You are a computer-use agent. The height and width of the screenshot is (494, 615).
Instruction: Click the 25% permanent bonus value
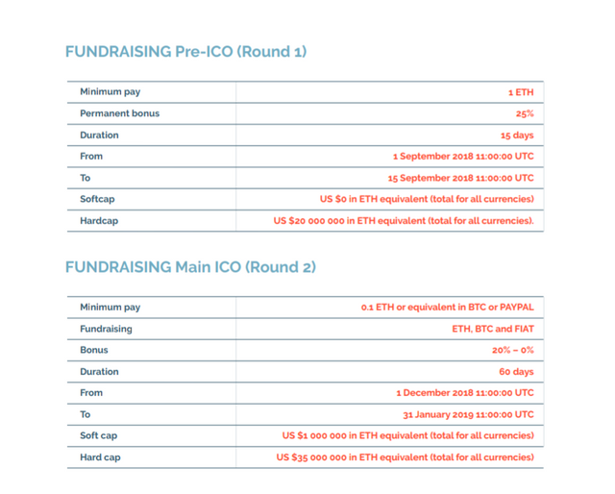pyautogui.click(x=524, y=113)
